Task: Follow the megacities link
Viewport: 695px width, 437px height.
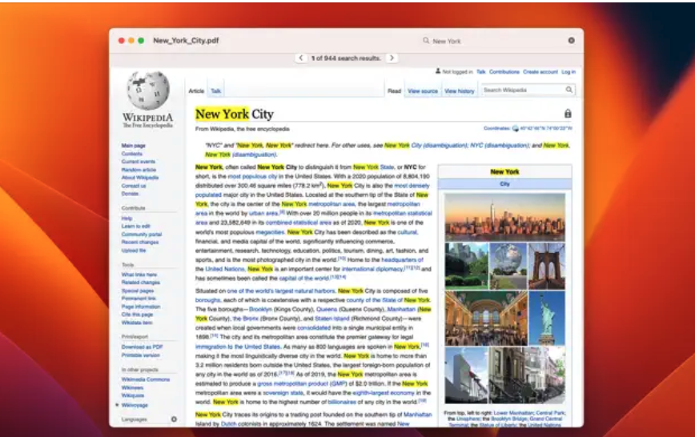Action: (x=270, y=232)
